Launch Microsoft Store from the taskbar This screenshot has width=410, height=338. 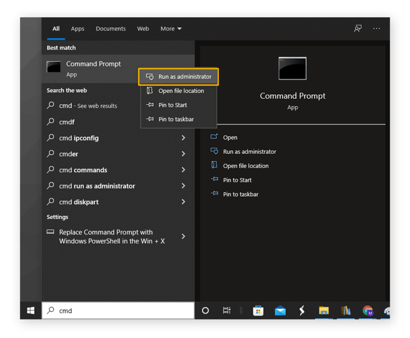258,311
